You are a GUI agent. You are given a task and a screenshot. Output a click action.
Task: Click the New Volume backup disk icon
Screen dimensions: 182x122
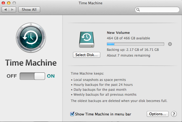click(87, 39)
